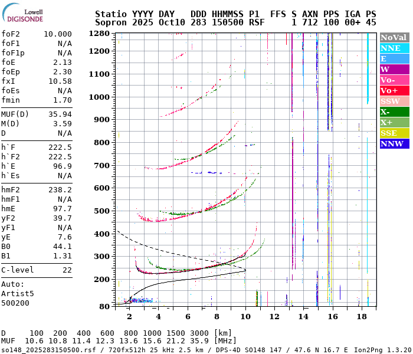Click the MUF(D) value 35.94
Viewport: 413px width, 354px height.
tap(60, 114)
